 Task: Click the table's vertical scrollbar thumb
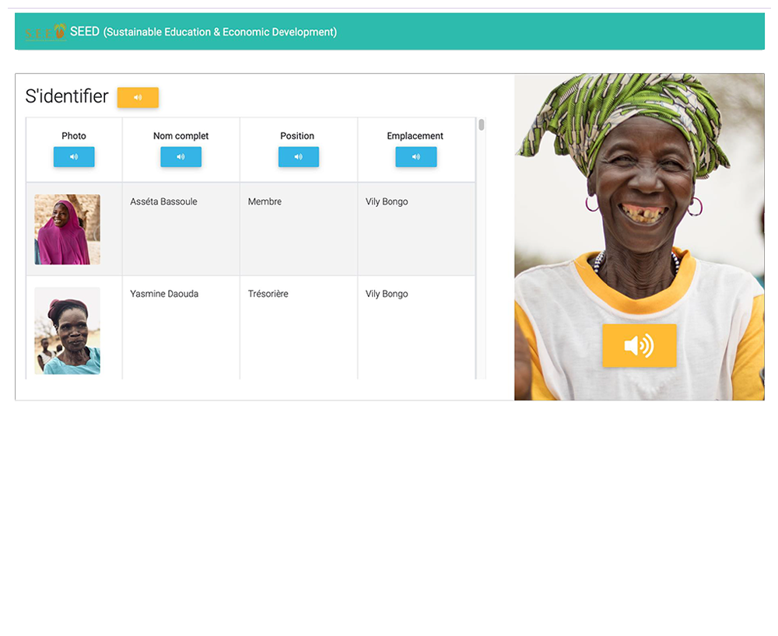pyautogui.click(x=482, y=124)
